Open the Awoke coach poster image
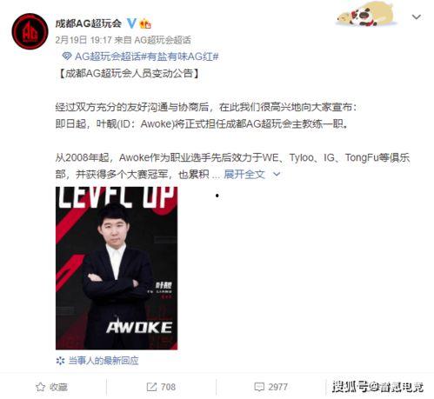This screenshot has height=399, width=434. 117,268
